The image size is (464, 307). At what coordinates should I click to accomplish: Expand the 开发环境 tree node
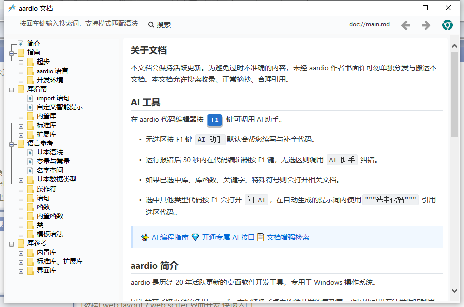click(21, 81)
